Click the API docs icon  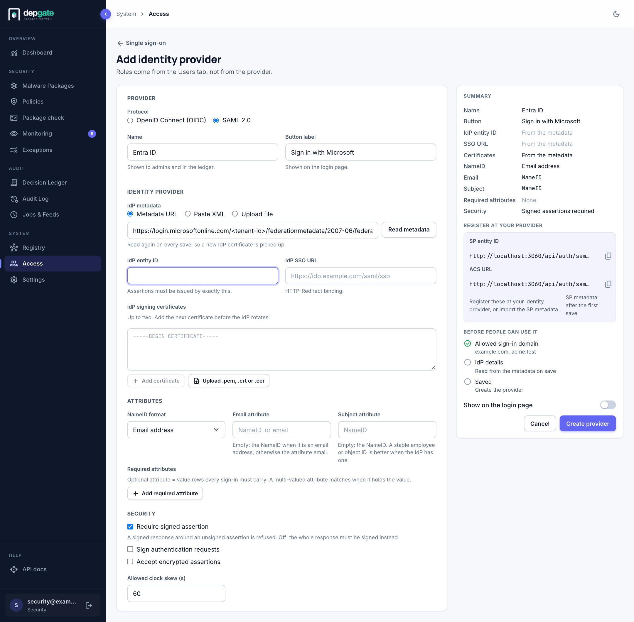click(x=14, y=569)
